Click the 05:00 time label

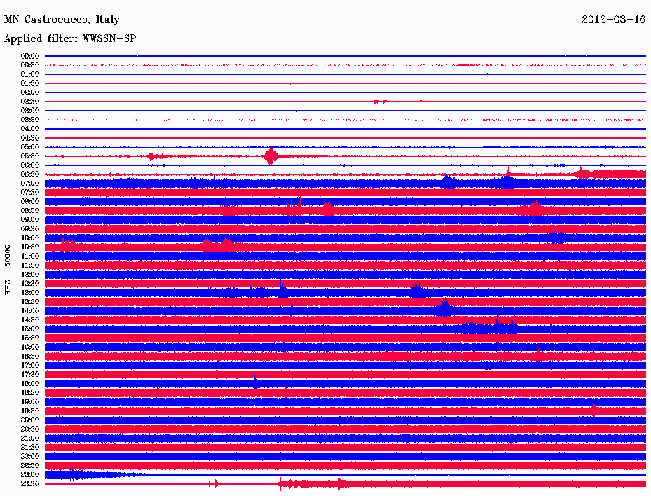point(30,147)
